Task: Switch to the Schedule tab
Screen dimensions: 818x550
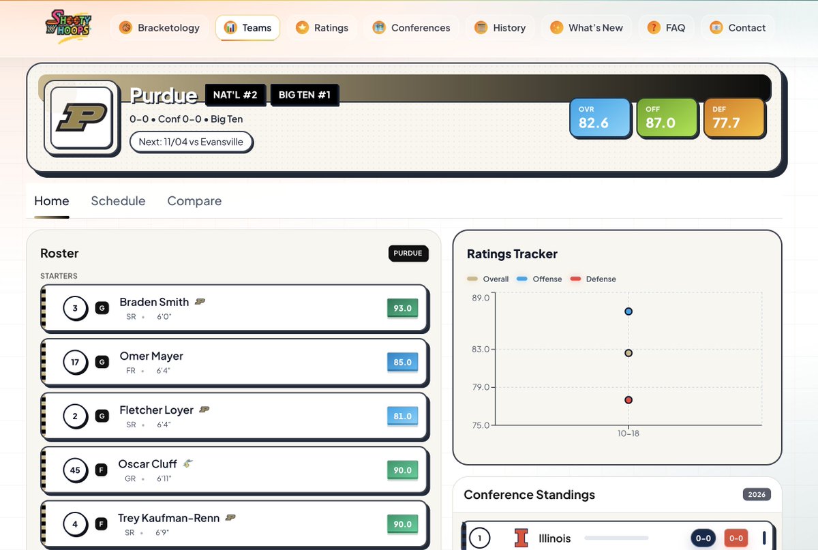Action: 118,201
